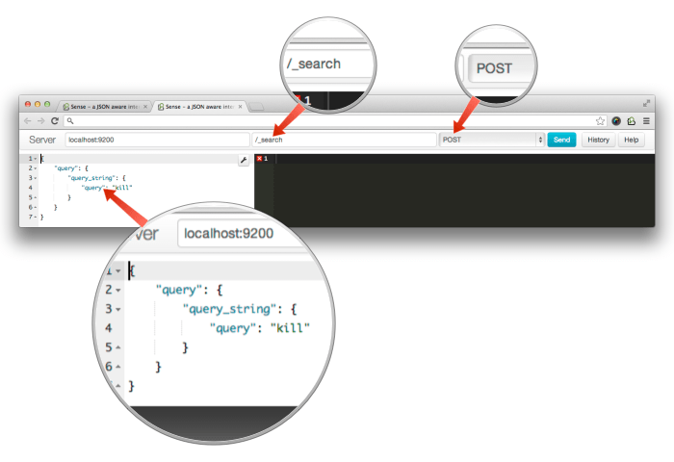Click the round extension icon beside the star

click(616, 121)
